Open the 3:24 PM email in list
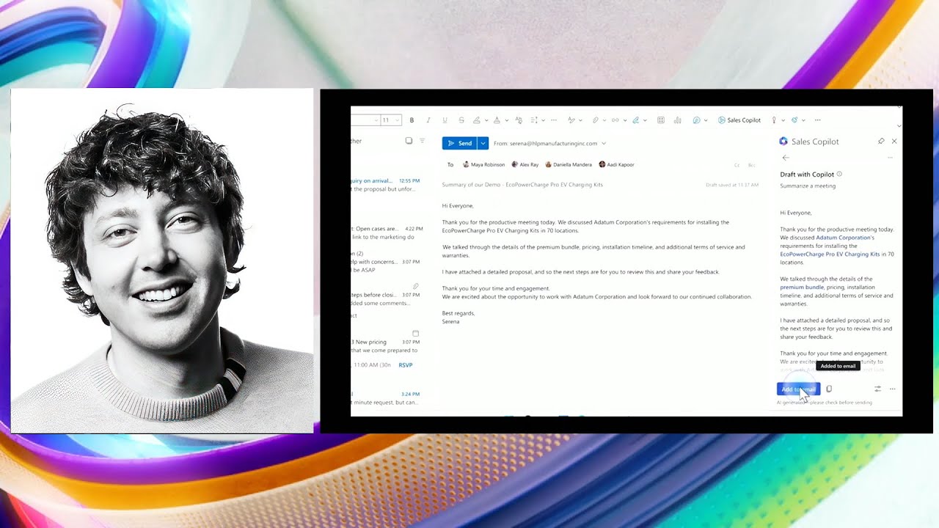This screenshot has width=939, height=528. pyautogui.click(x=386, y=398)
